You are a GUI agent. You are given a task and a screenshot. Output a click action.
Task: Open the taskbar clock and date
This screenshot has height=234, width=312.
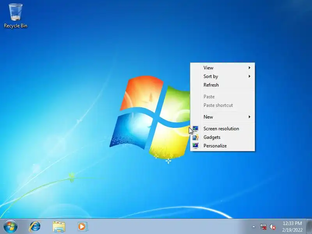[292, 227]
